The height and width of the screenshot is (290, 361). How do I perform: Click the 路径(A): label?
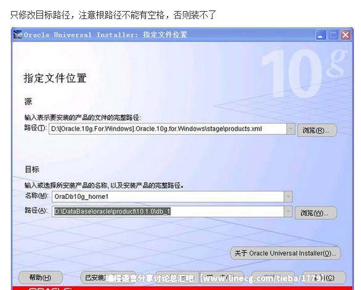pos(36,210)
